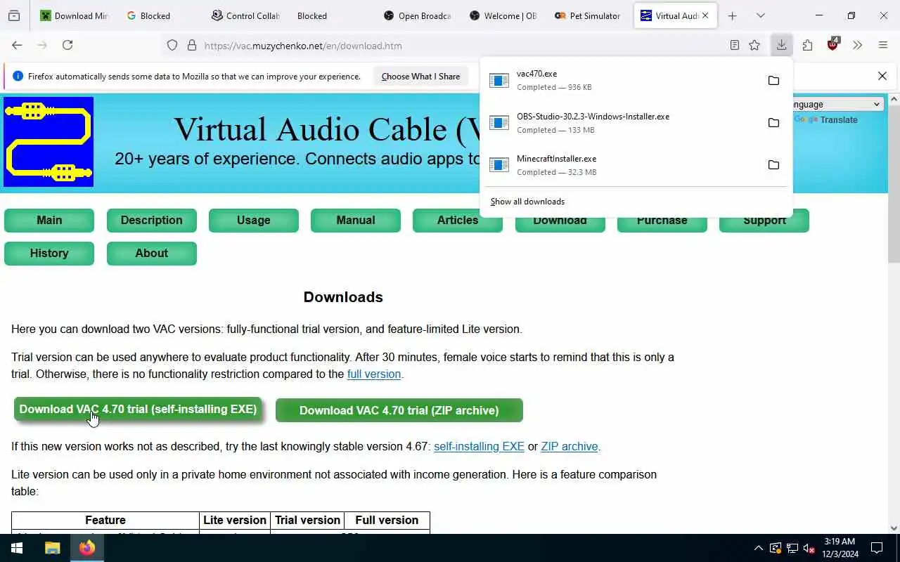Click the network tray icon

point(792,548)
